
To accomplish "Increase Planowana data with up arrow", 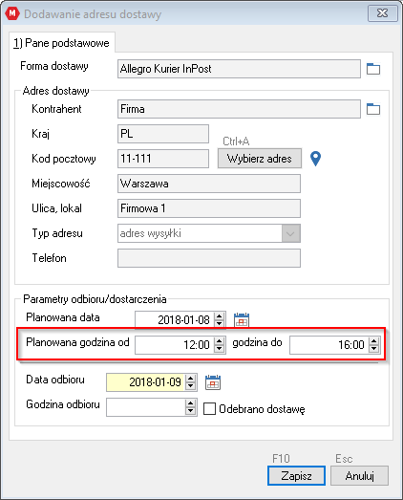I will coord(220,316).
